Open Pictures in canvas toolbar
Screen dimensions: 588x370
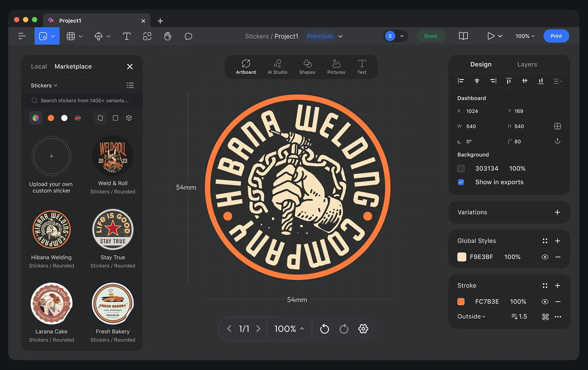[336, 67]
